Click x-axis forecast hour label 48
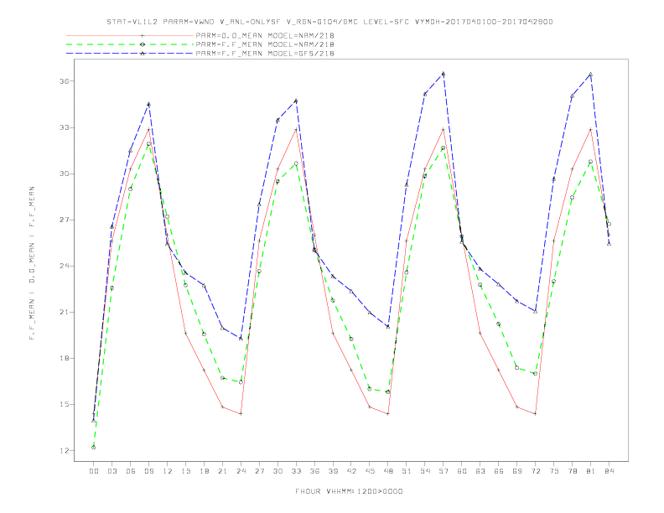 (388, 471)
